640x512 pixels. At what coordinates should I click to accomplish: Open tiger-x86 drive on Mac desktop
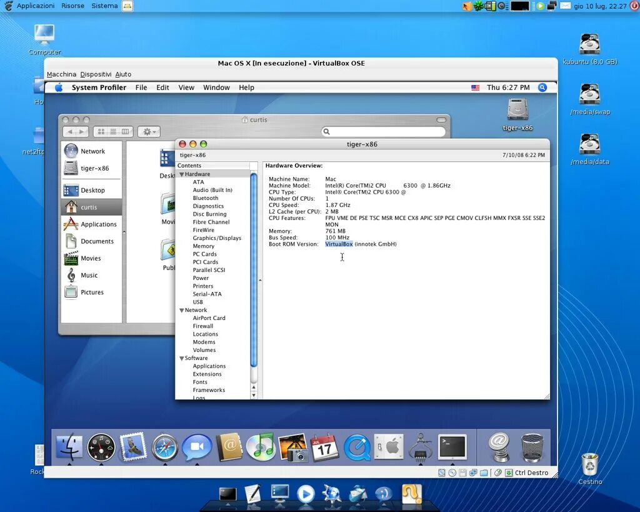click(517, 115)
